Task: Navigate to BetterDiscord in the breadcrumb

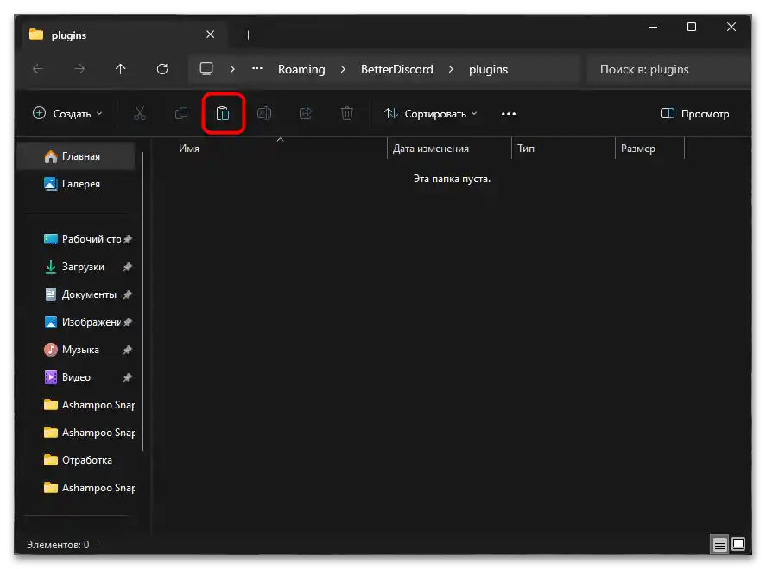Action: point(396,69)
